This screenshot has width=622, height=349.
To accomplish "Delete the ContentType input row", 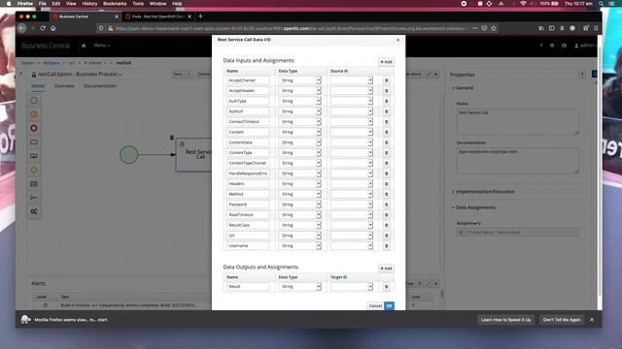I will pos(386,152).
